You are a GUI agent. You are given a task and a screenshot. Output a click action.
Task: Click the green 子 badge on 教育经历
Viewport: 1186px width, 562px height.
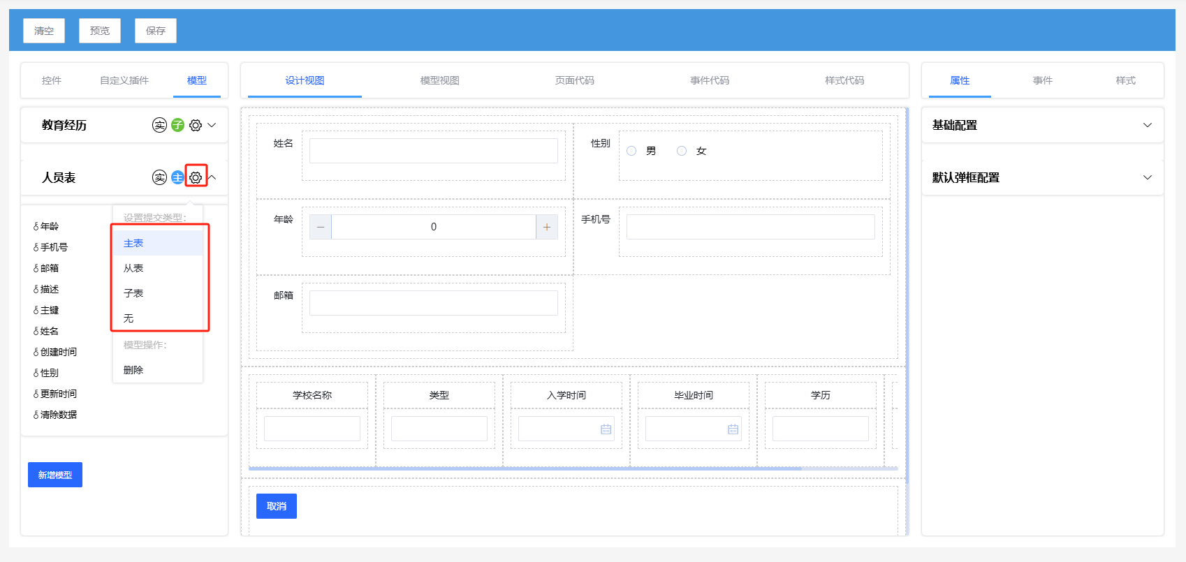pos(177,125)
